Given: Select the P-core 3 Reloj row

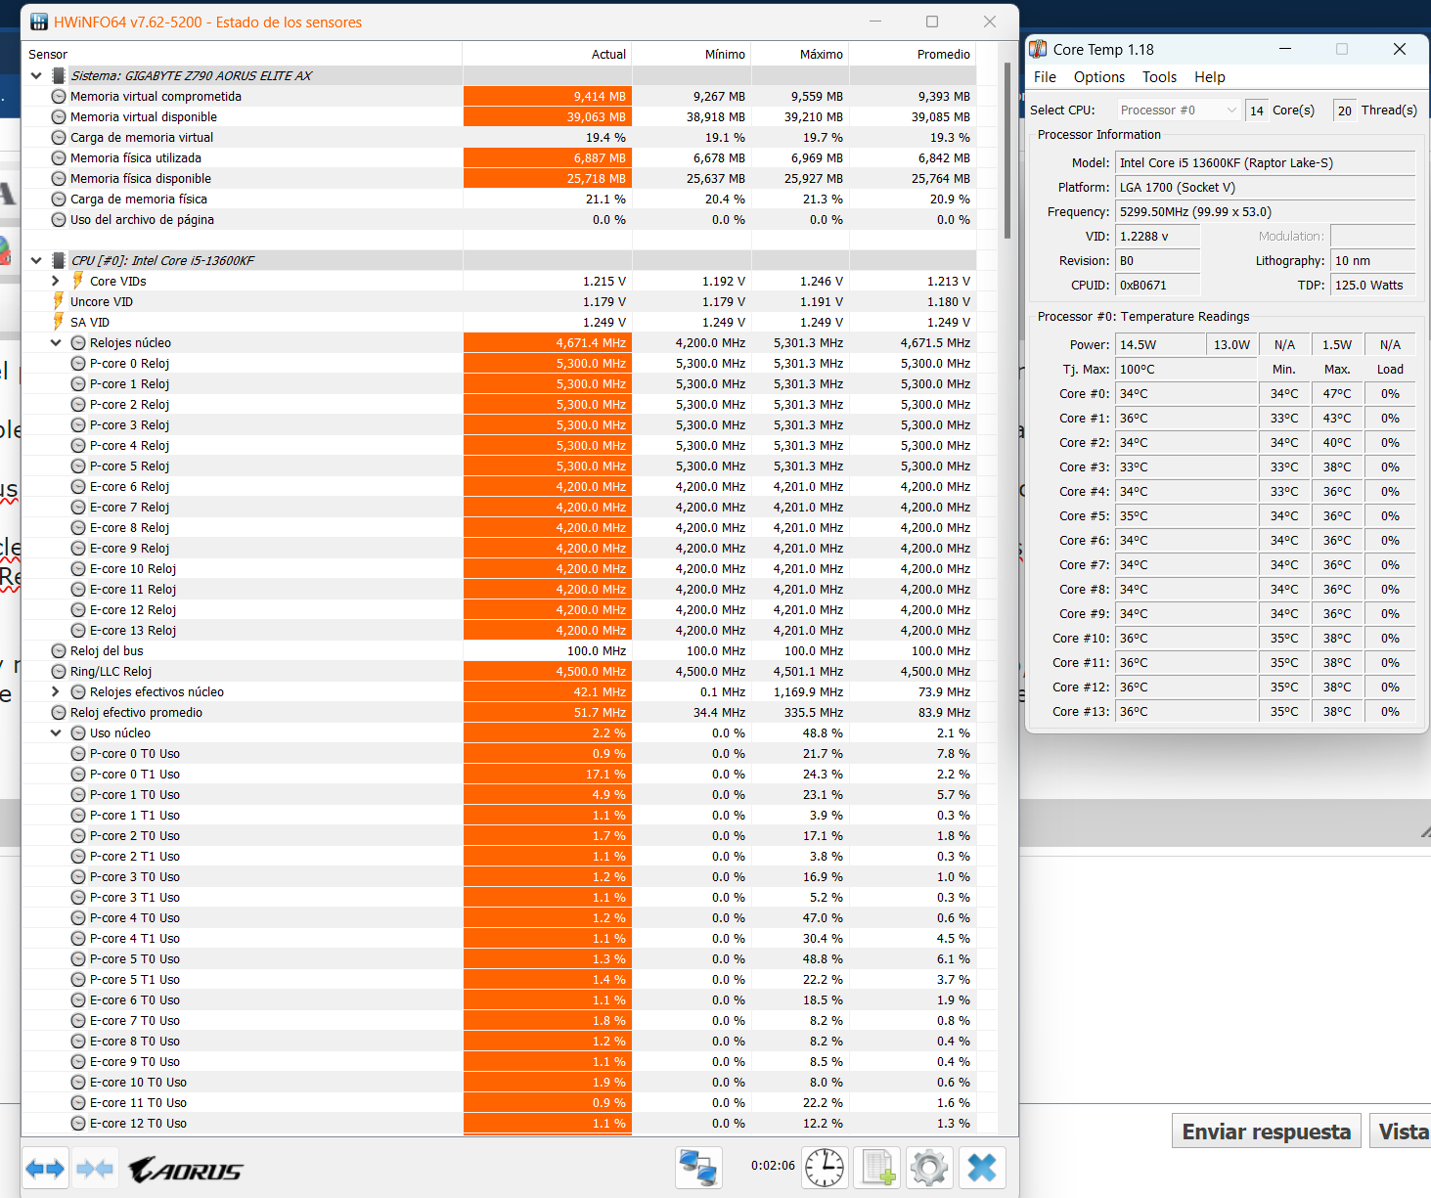Looking at the screenshot, I should click(499, 424).
